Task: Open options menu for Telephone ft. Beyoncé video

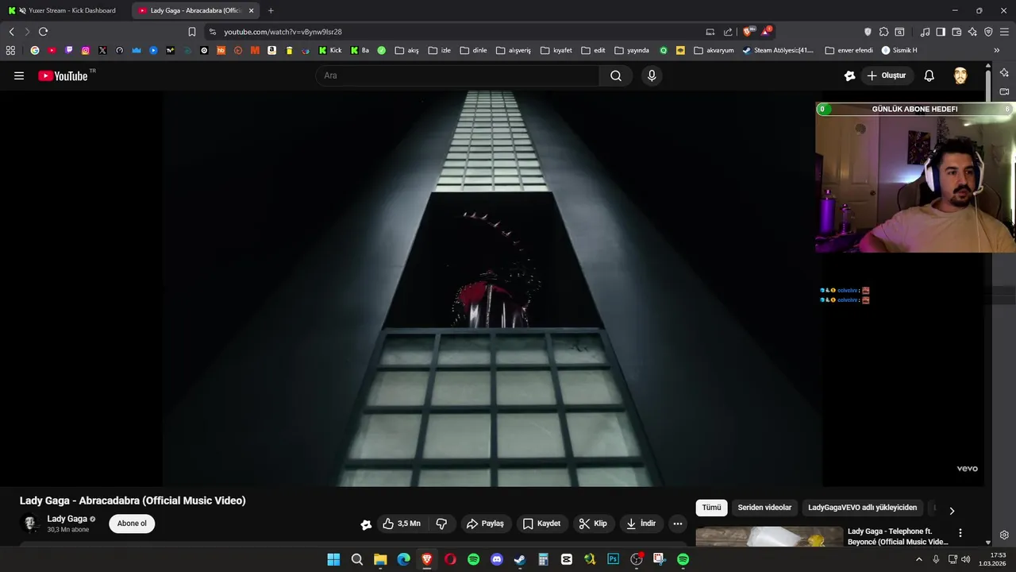Action: click(960, 533)
